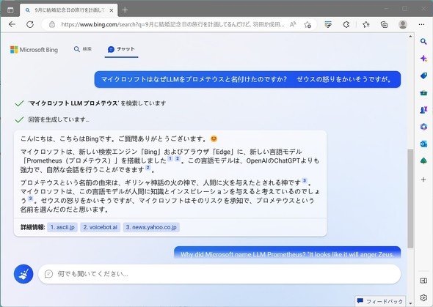433x307 pixels.
Task: Open a new tab with plus button
Action: [x=125, y=10]
